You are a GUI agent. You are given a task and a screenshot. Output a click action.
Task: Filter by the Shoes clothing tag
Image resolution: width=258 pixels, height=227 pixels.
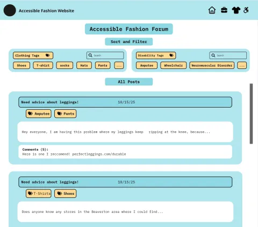(21, 66)
